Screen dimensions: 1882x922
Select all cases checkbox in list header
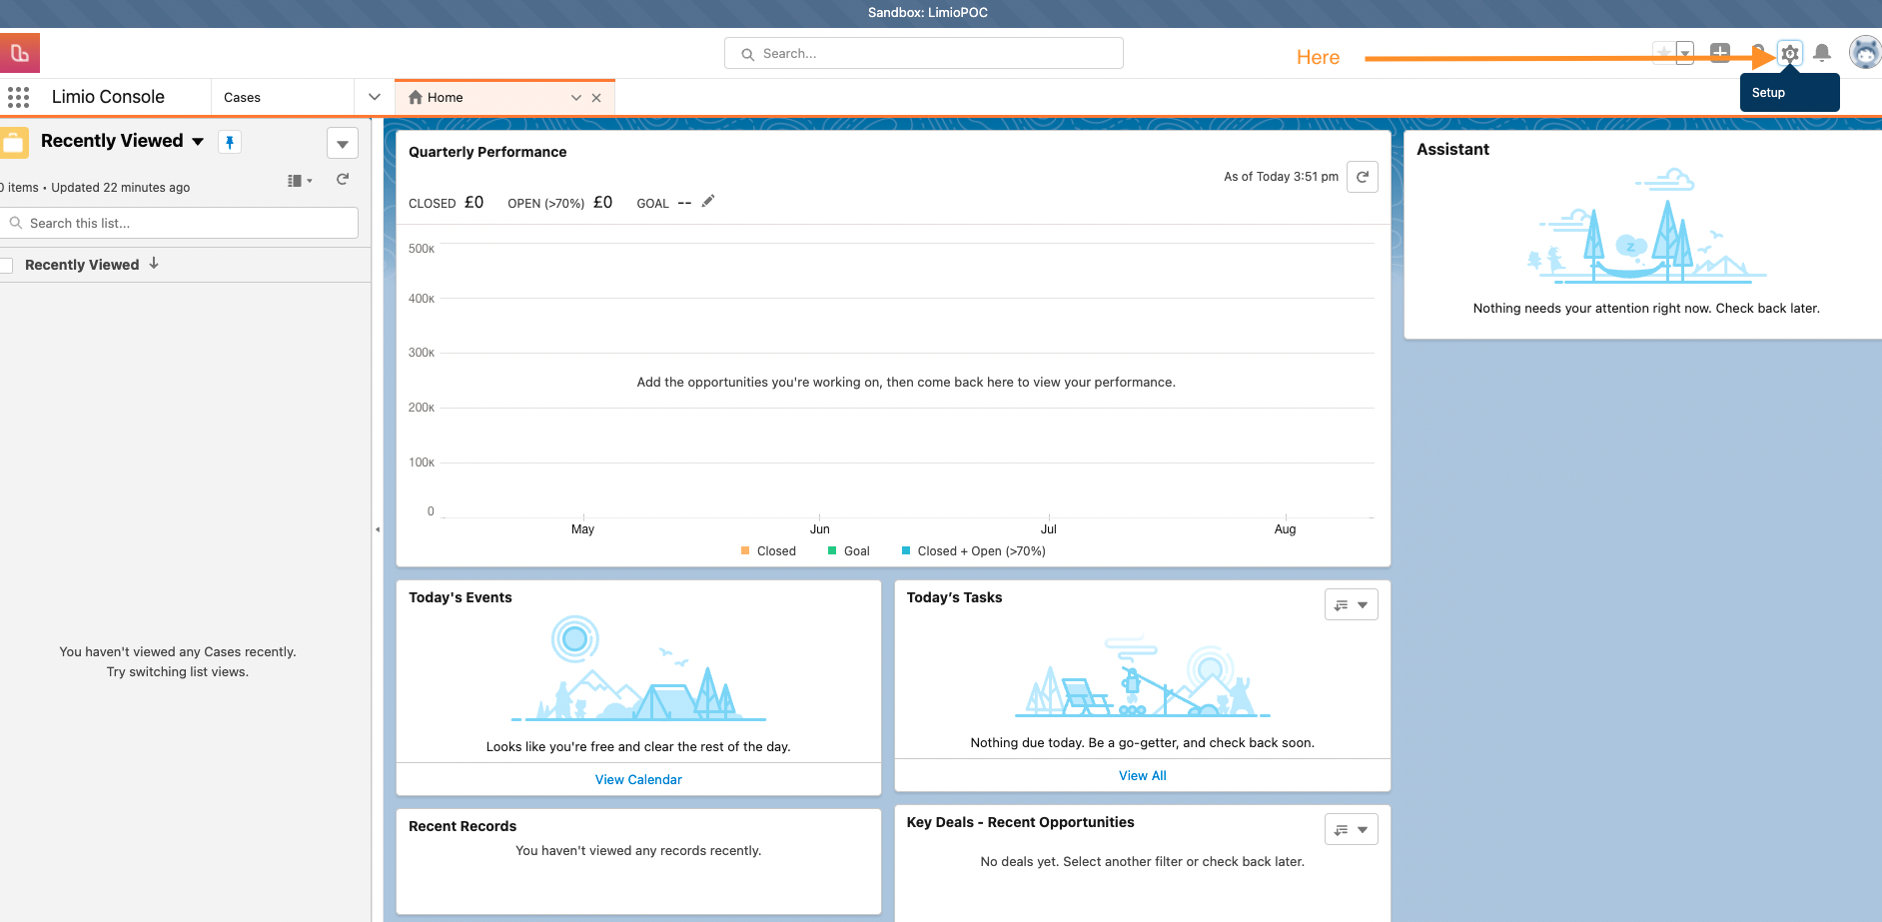click(6, 265)
